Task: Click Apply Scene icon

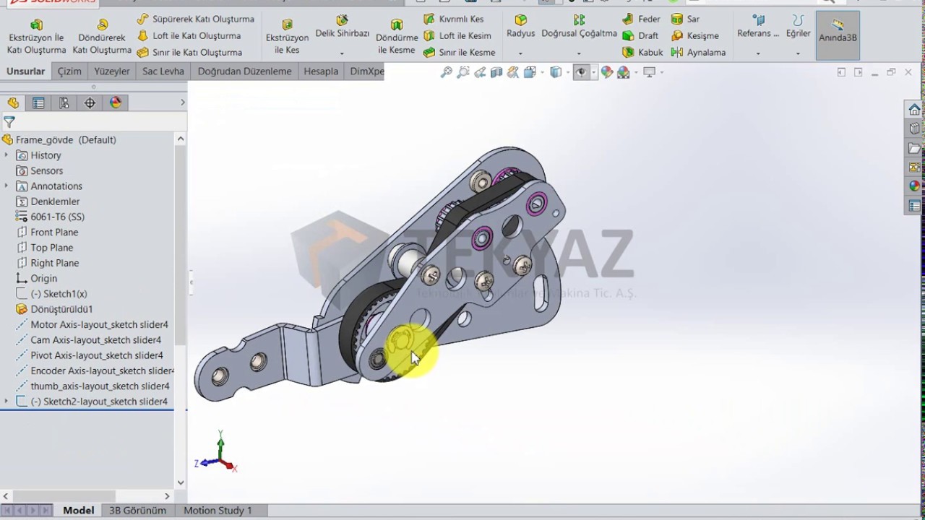Action: pos(623,72)
